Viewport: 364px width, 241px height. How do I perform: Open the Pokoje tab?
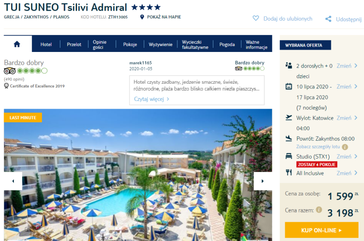(x=130, y=44)
